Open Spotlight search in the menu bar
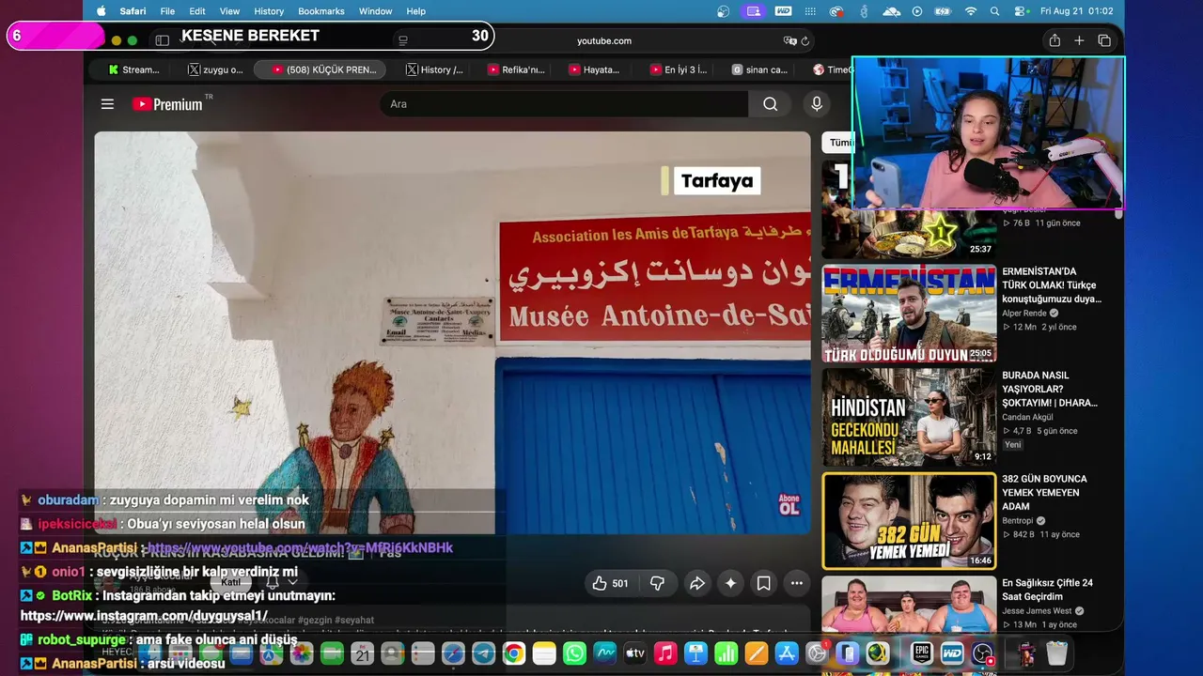This screenshot has height=676, width=1203. point(995,11)
